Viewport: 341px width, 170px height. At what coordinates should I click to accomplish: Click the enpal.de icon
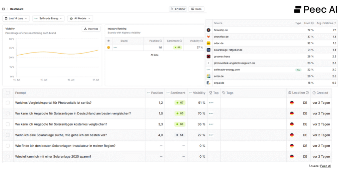click(x=208, y=83)
